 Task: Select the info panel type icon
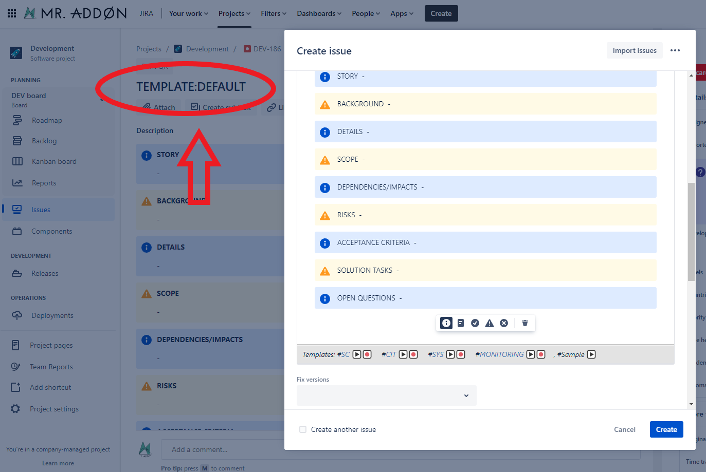pos(446,323)
